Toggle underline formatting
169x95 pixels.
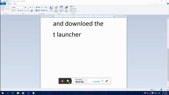coord(18,11)
